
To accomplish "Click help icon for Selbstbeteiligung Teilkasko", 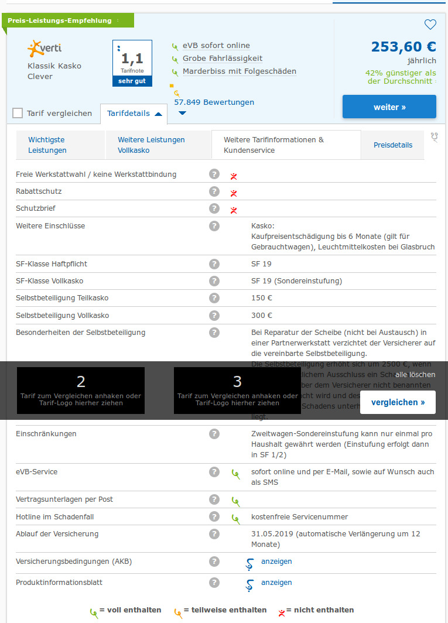I will point(214,298).
